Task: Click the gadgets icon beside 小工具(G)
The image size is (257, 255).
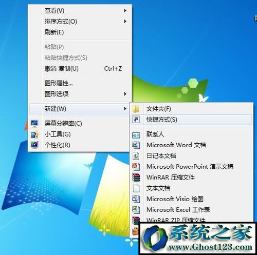Action: [x=35, y=134]
